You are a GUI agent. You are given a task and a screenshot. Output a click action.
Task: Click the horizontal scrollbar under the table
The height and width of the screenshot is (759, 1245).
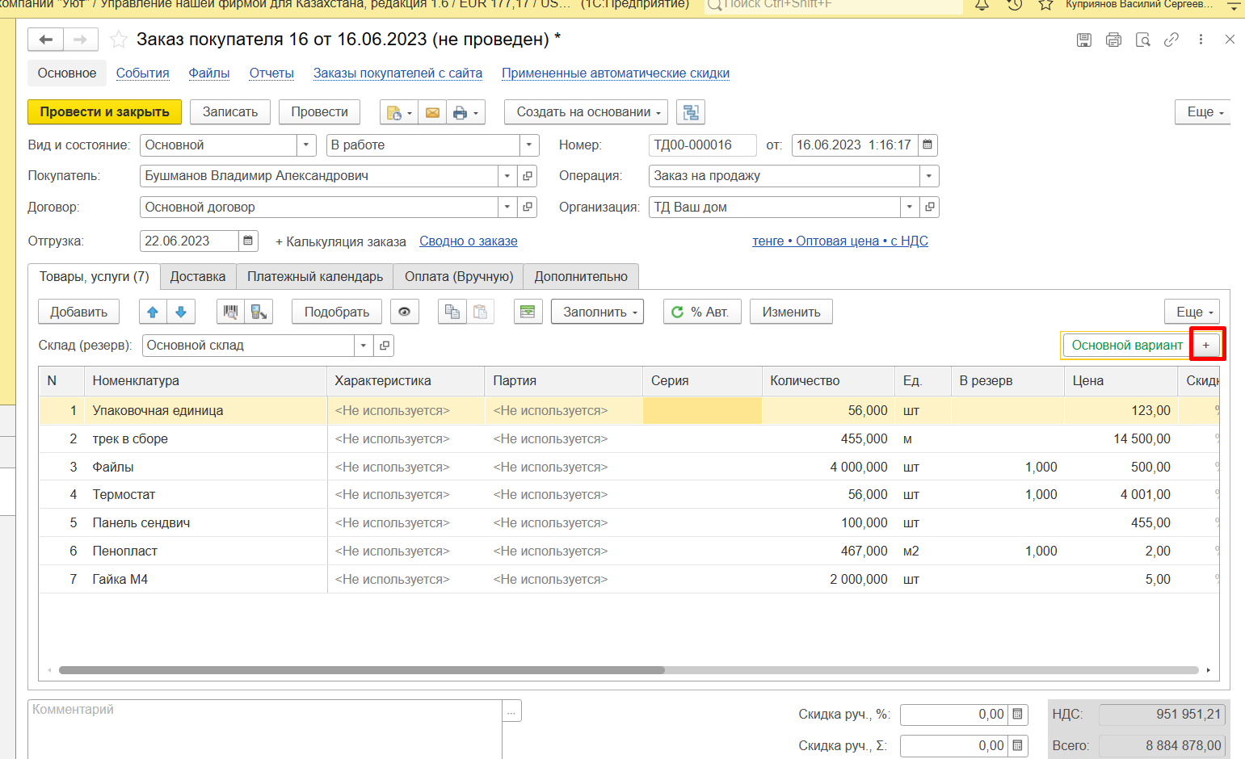click(361, 670)
